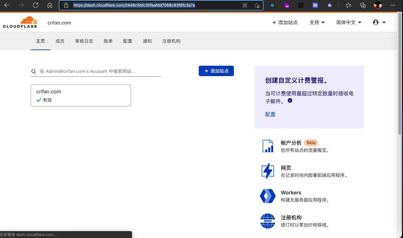Open the 注册机构 link in right panel
The height and width of the screenshot is (238, 403).
291,218
